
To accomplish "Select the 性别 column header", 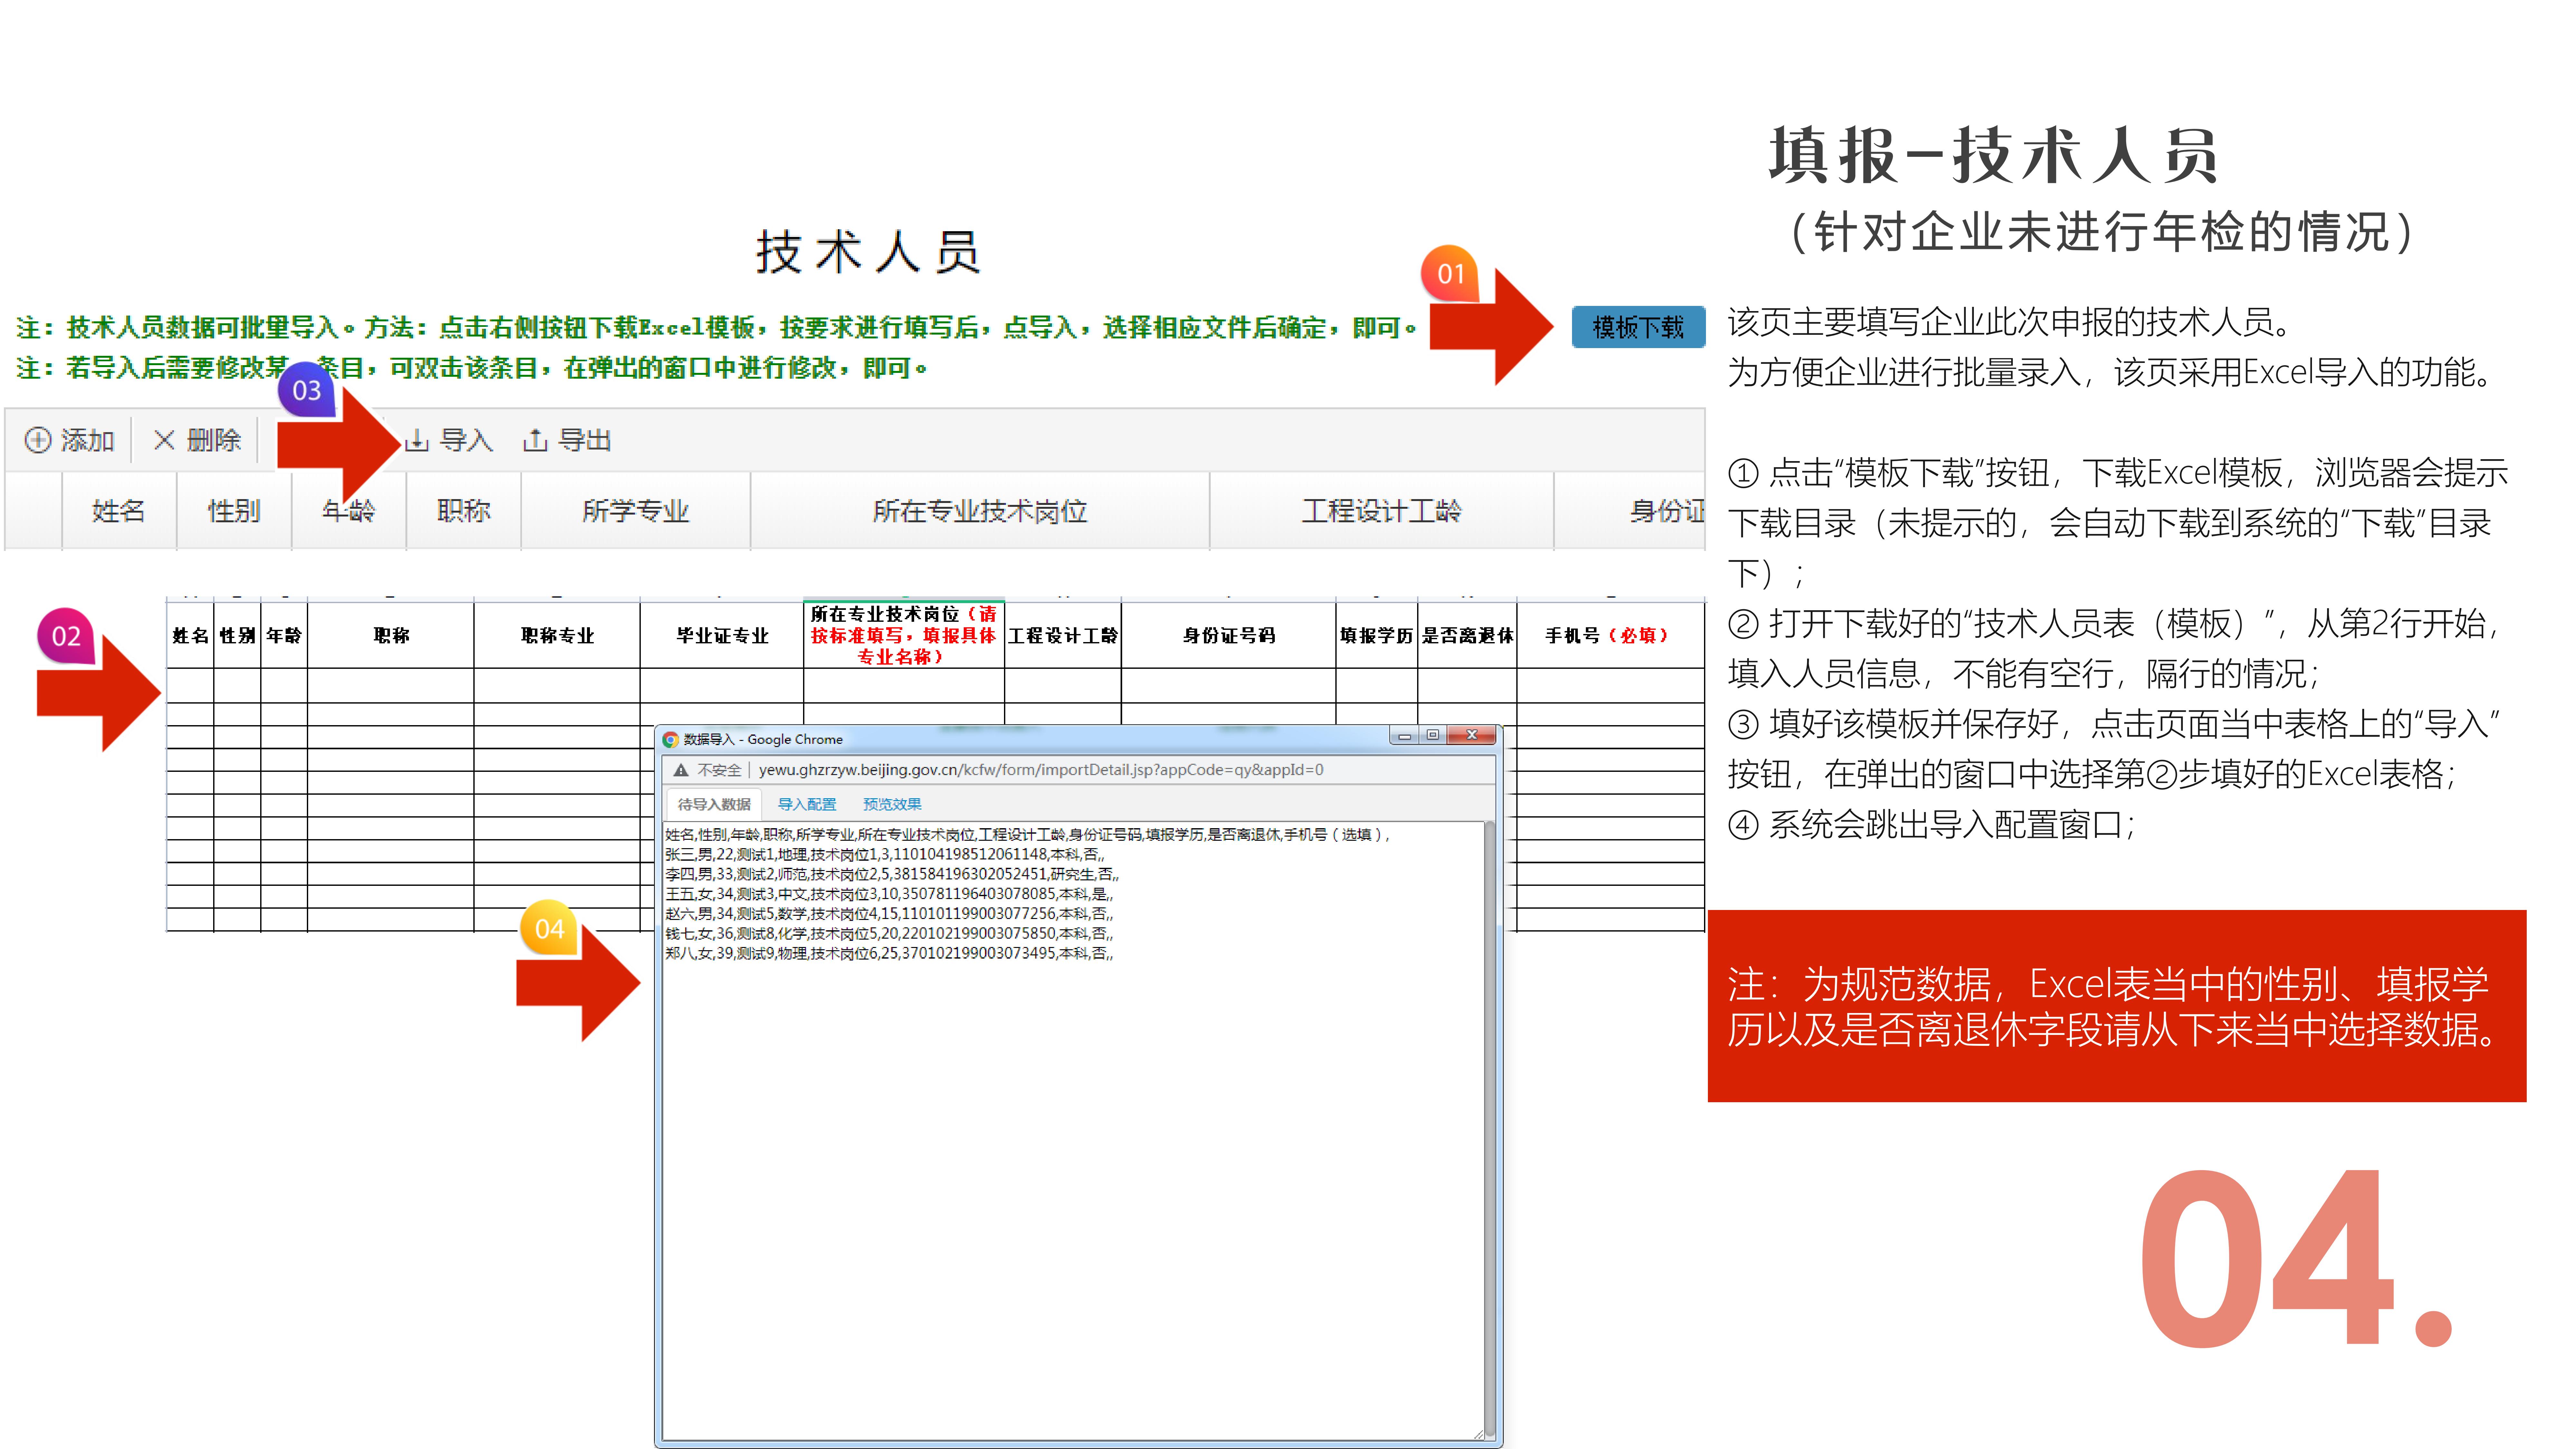I will [x=234, y=511].
